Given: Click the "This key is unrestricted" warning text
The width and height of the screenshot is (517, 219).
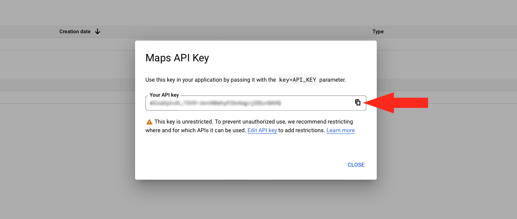Looking at the screenshot, I should [x=207, y=122].
